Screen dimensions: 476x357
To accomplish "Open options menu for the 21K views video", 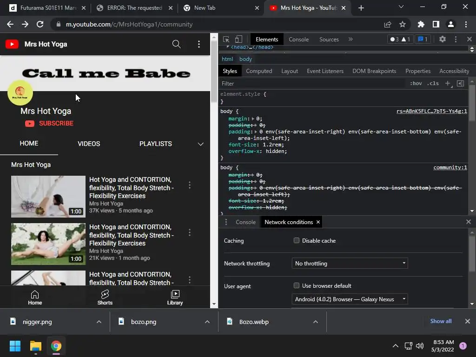I will pos(190,232).
